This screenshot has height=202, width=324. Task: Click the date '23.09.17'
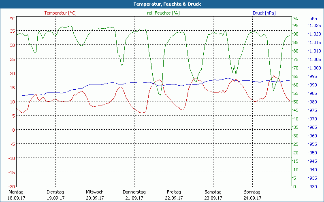click(x=213, y=198)
